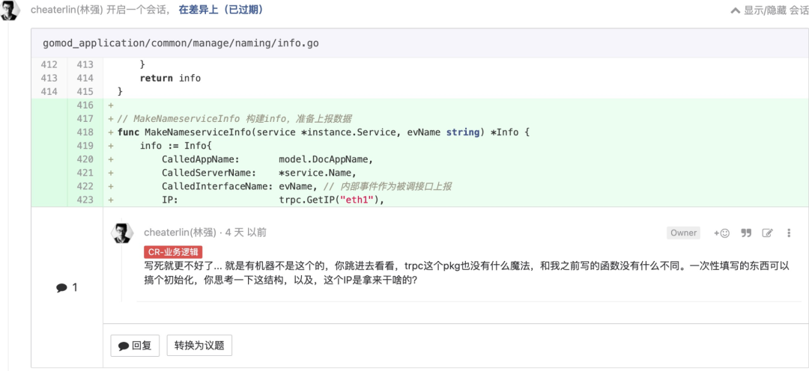Click line number 418 in the diff

85,132
